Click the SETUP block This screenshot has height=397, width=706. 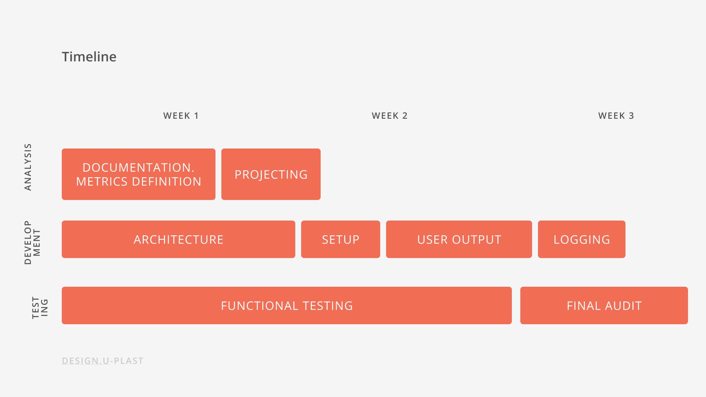tap(340, 239)
